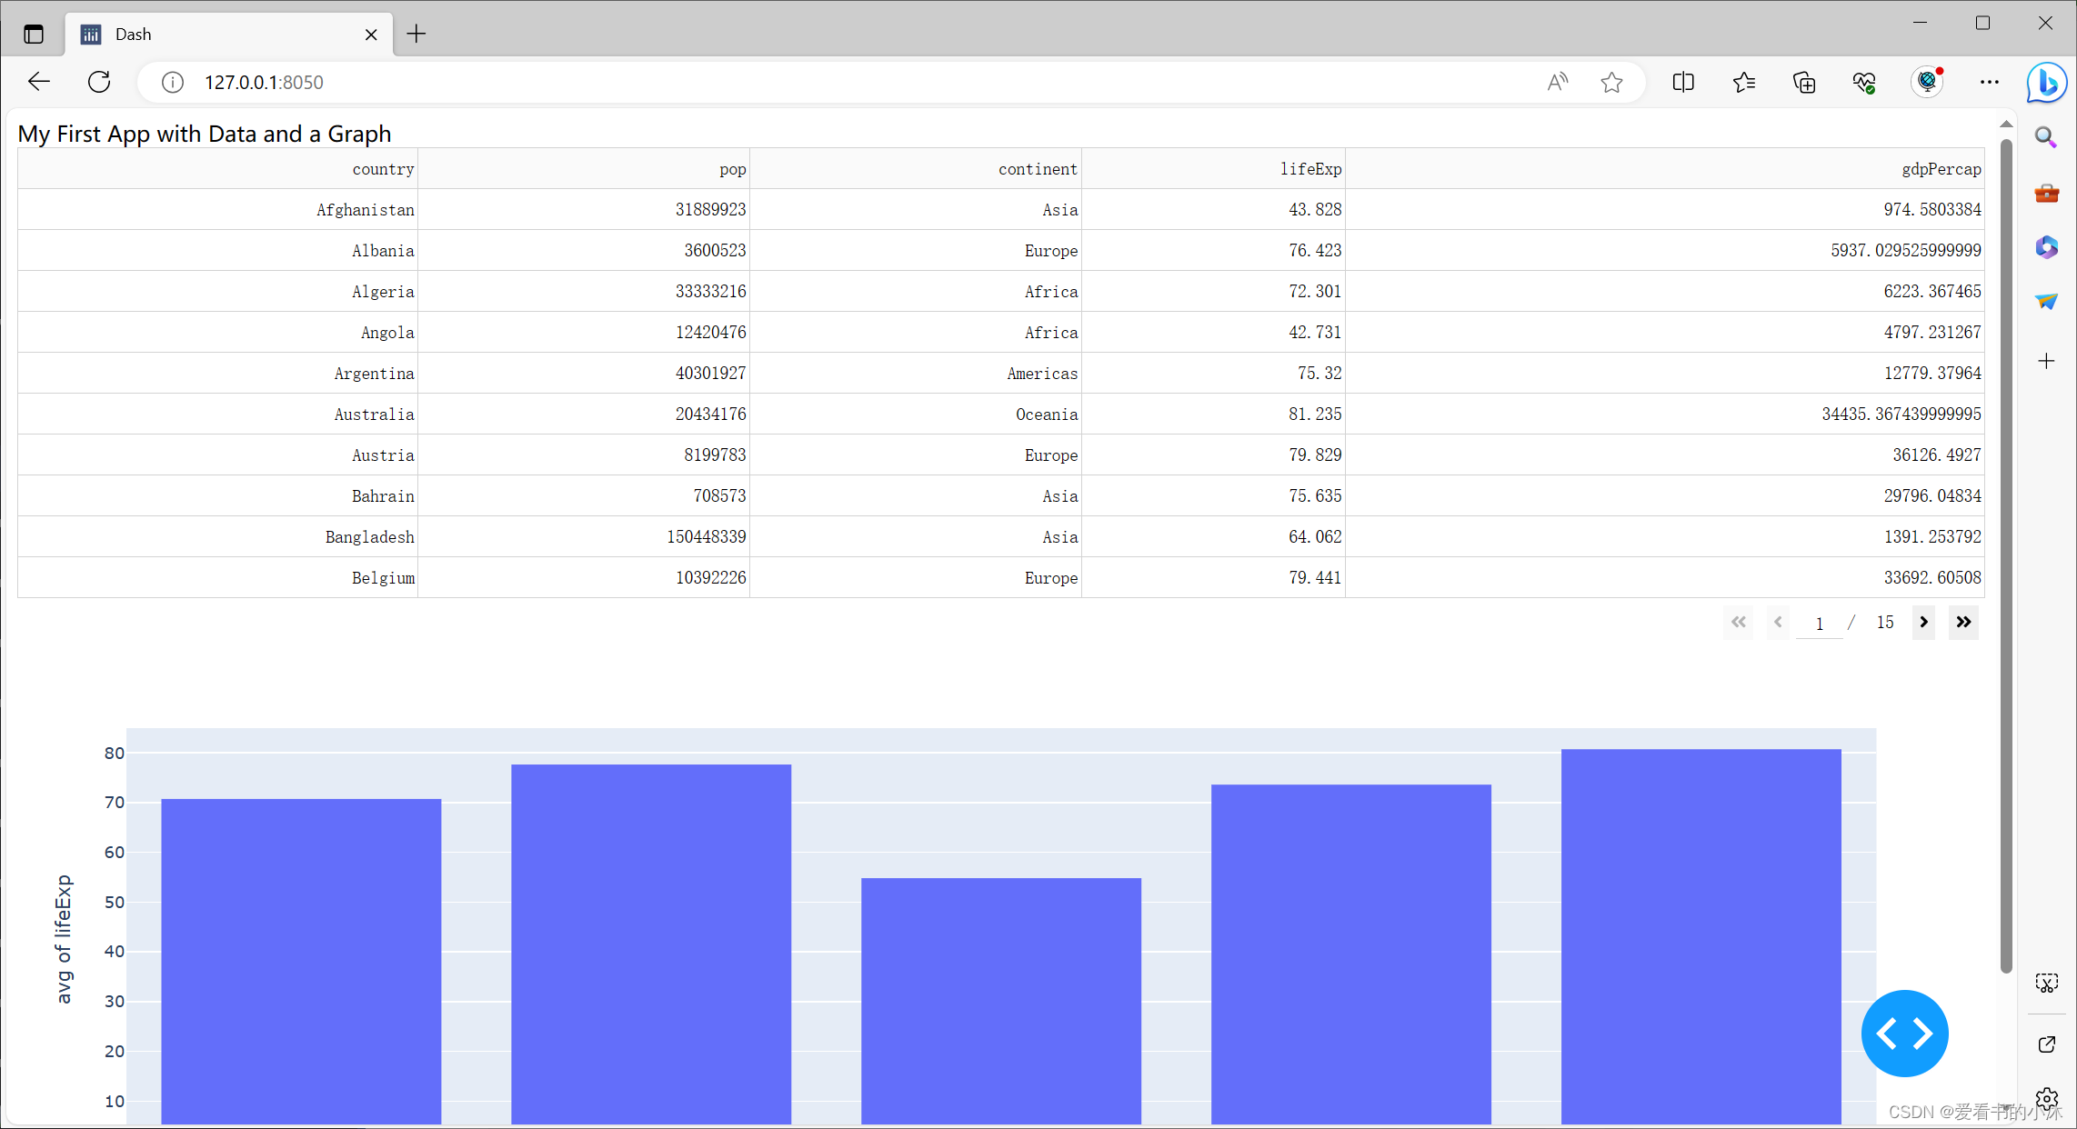Select the Bangladesh country cell

point(217,537)
